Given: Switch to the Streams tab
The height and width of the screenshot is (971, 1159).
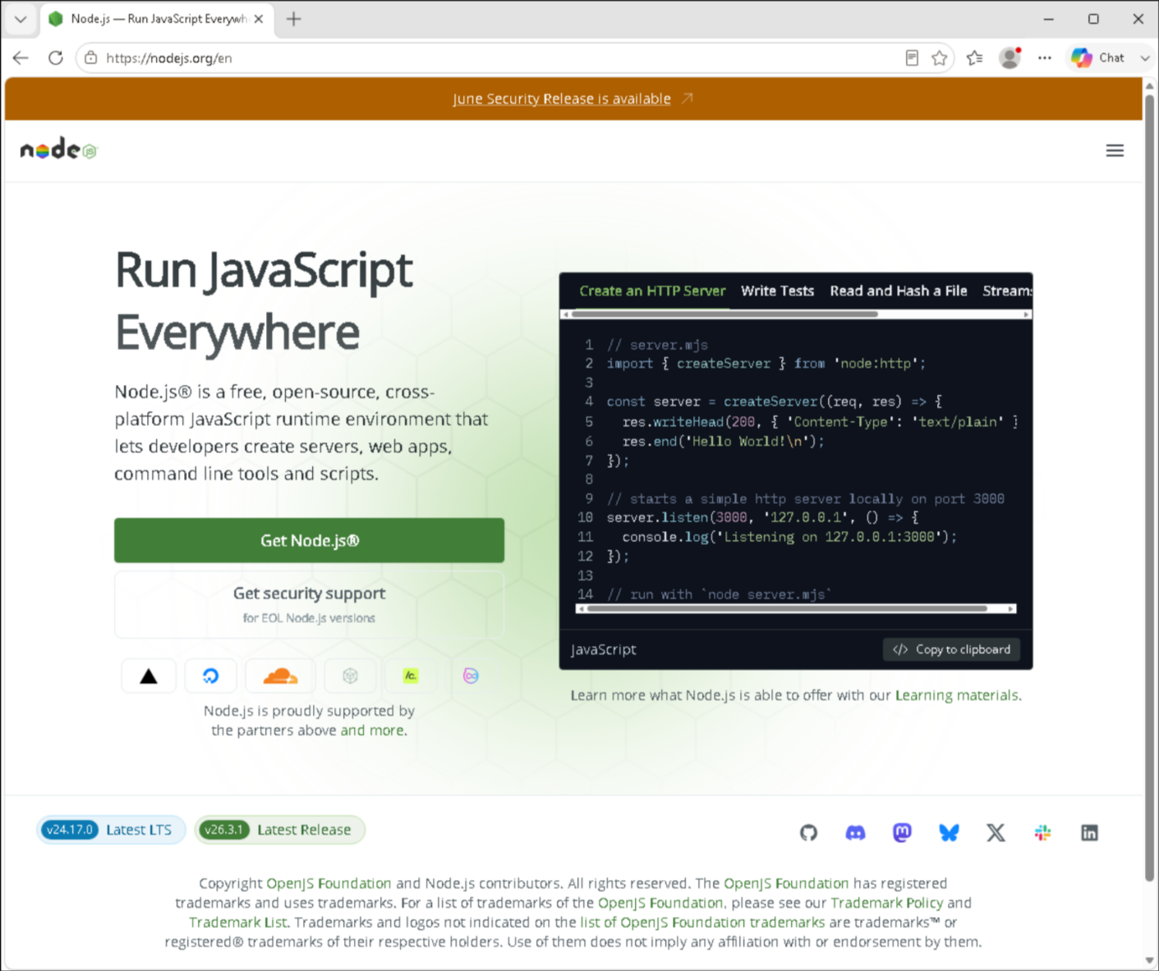Looking at the screenshot, I should coord(1007,291).
